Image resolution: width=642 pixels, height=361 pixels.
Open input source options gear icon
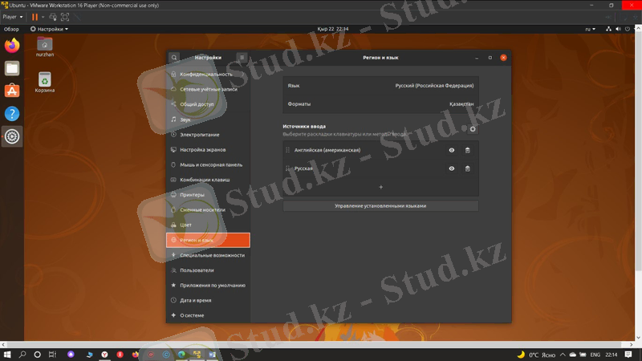pos(472,128)
